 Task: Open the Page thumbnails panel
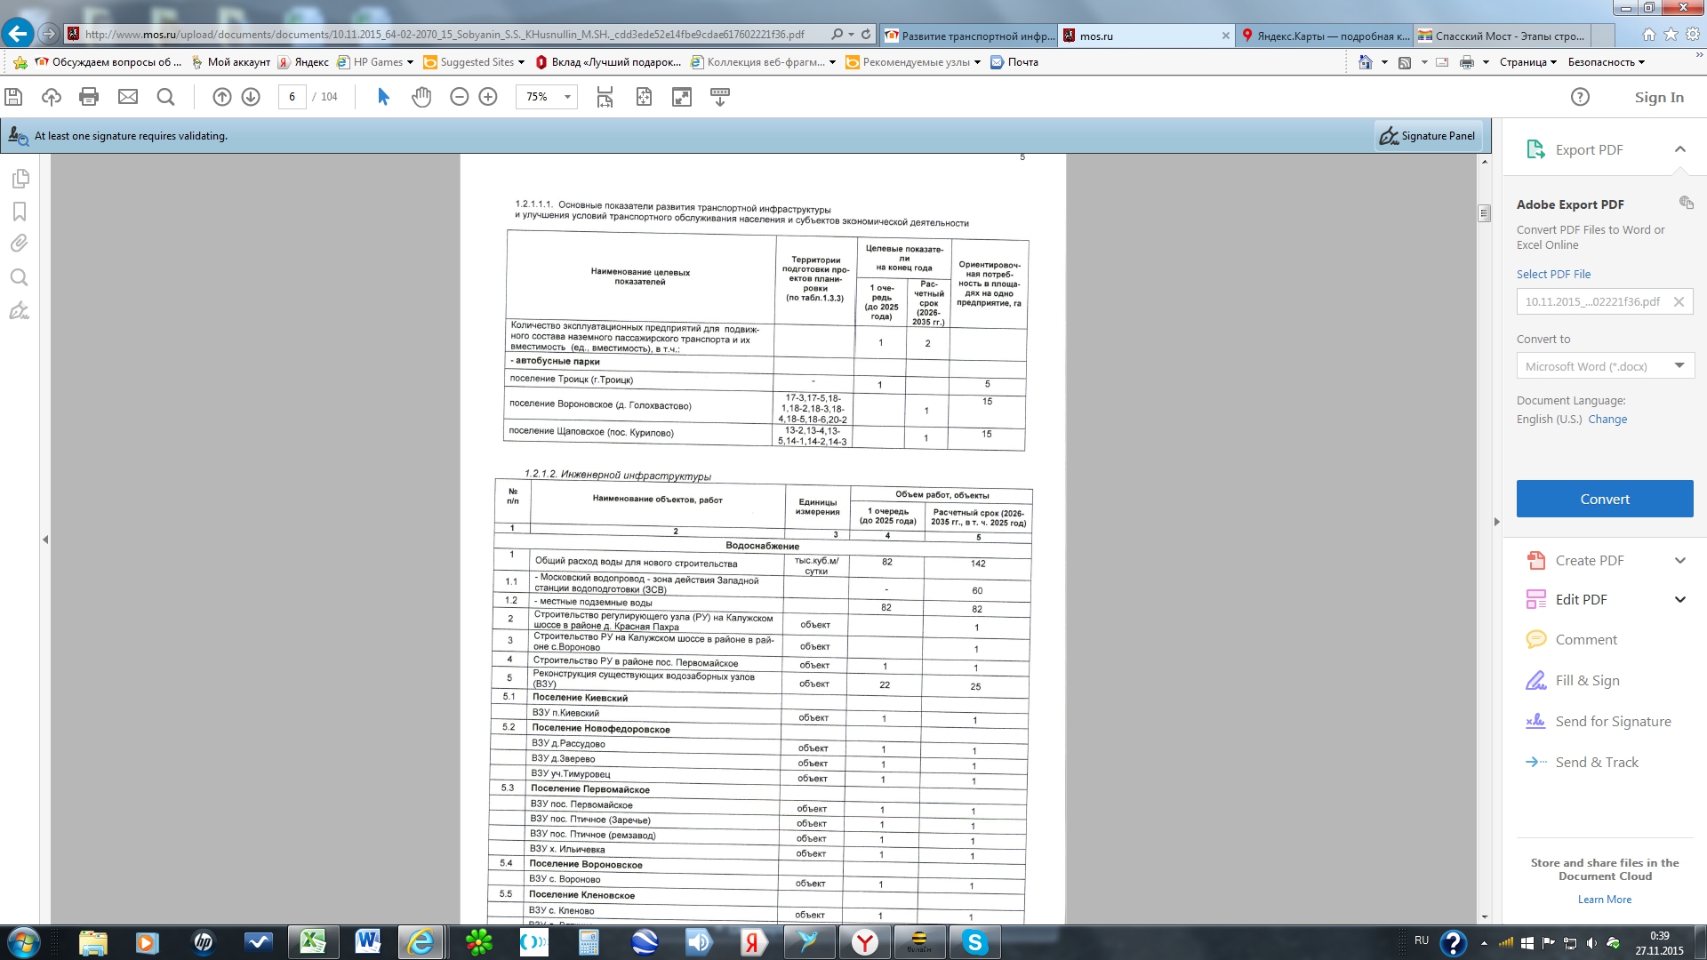coord(20,179)
